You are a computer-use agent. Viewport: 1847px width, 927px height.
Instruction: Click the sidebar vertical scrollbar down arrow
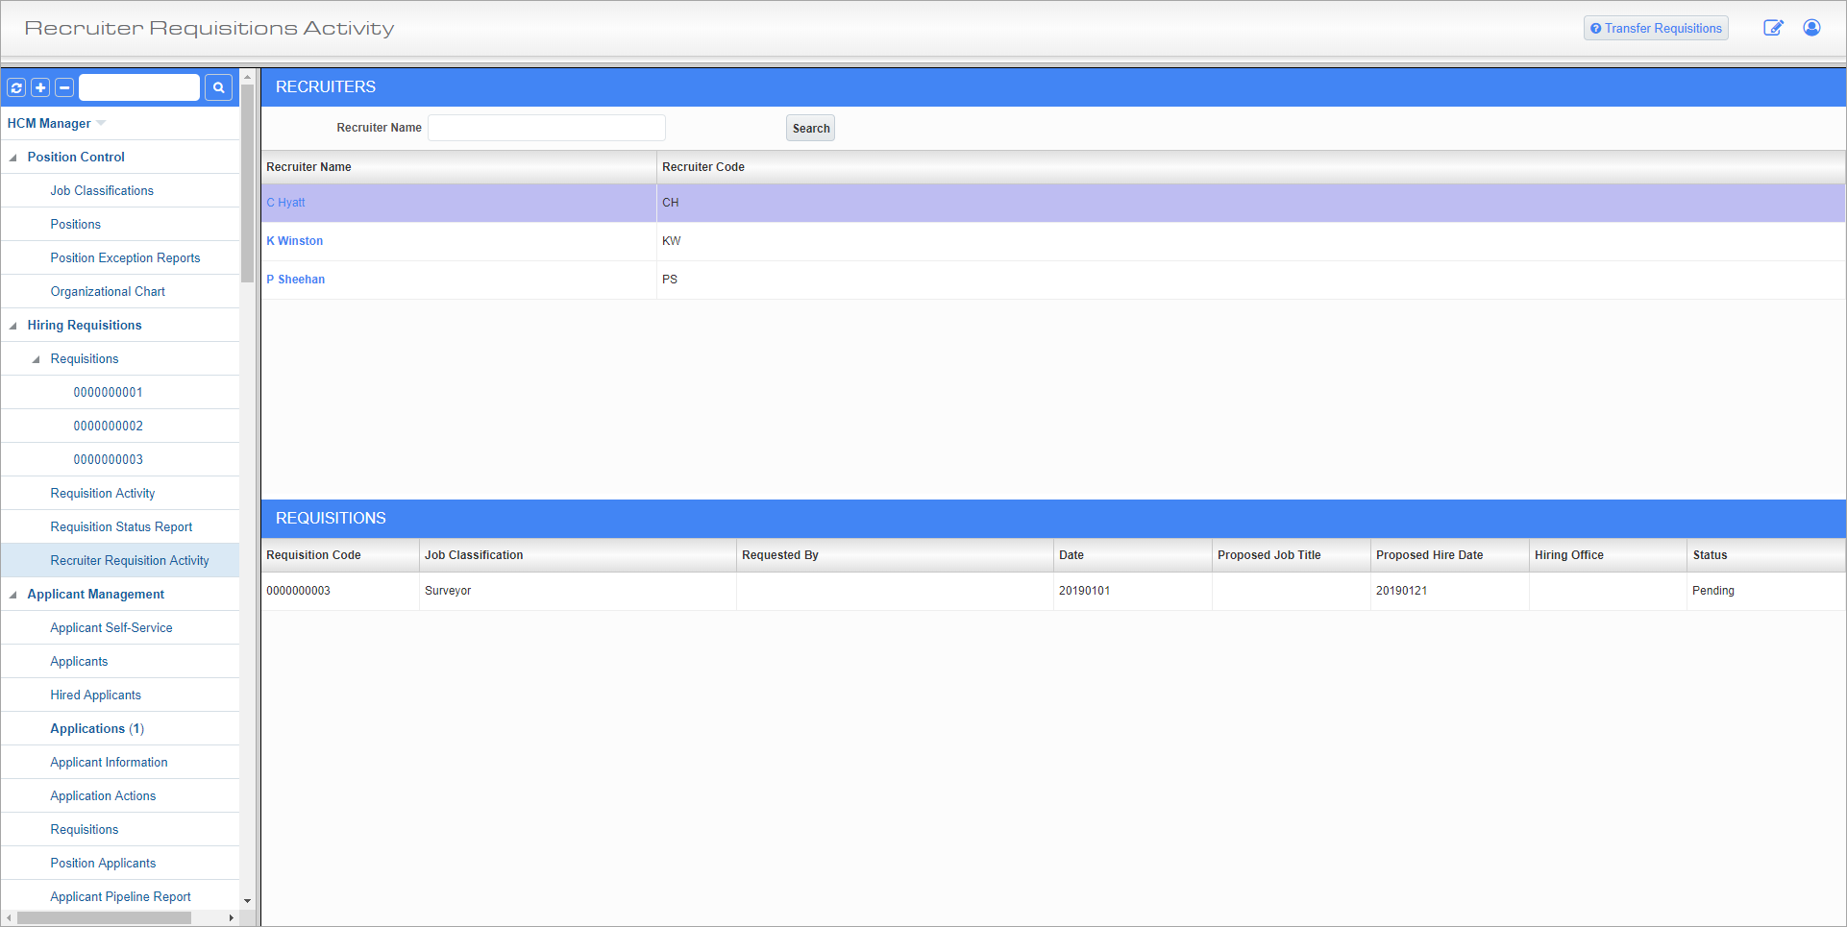pos(247,901)
